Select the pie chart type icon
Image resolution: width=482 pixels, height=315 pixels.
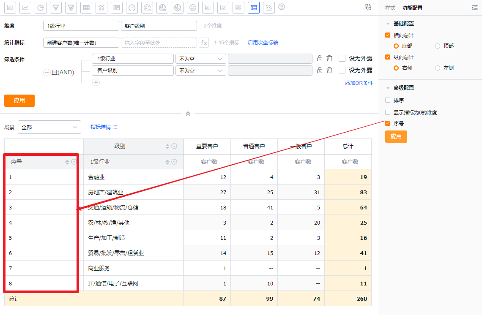(x=41, y=8)
